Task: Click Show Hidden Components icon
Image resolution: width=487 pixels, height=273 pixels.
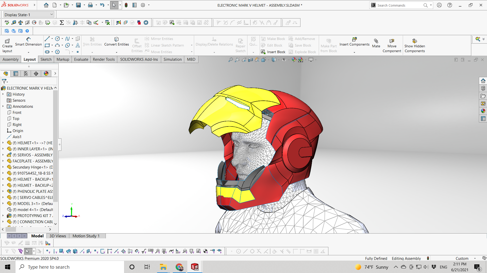Action: [414, 41]
